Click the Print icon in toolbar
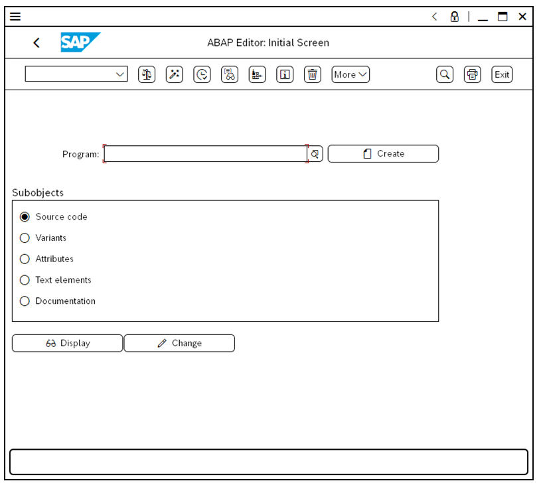Screen dimensions: 539x485 (472, 75)
